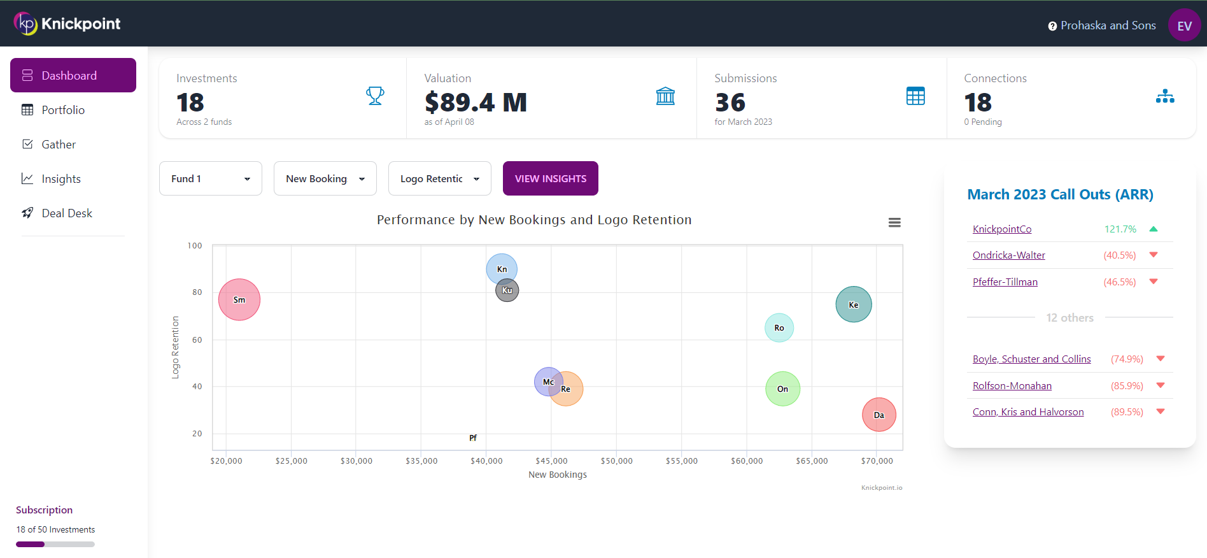This screenshot has height=558, width=1207.
Task: Click the Prohaska and Sons company name
Action: pos(1108,25)
